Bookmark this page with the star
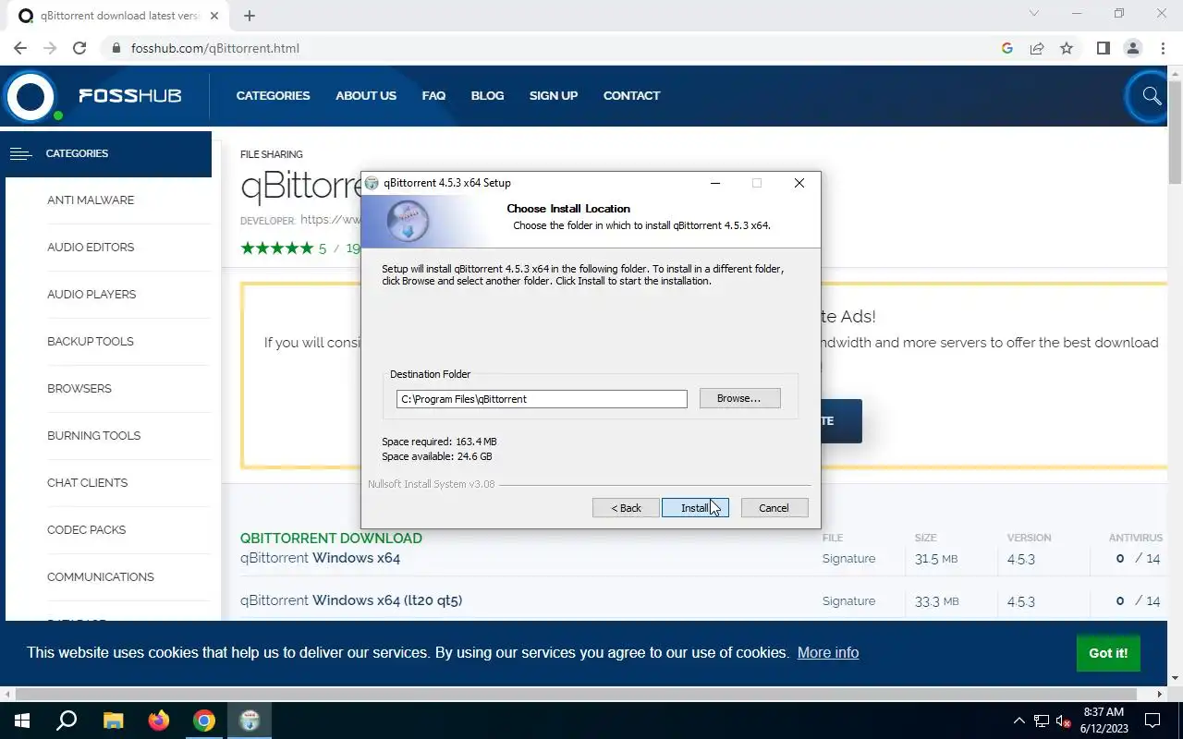 (x=1067, y=48)
